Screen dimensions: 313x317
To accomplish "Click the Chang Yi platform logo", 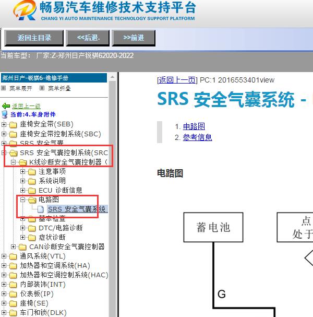I will click(25, 10).
